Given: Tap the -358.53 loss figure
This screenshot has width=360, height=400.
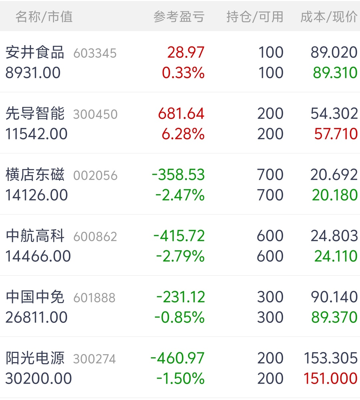Looking at the screenshot, I should pyautogui.click(x=178, y=175).
